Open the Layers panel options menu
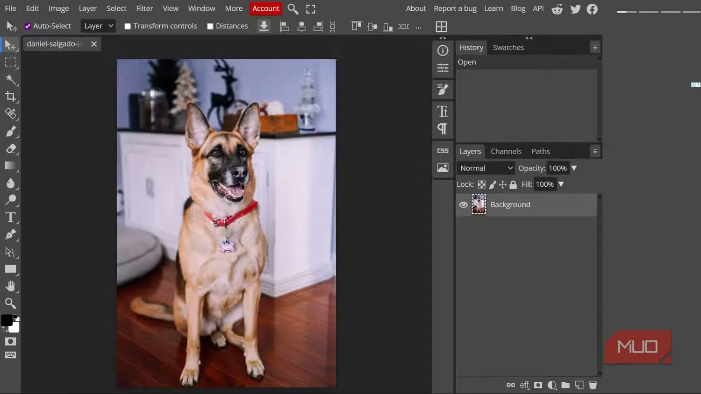The image size is (701, 394). coord(595,151)
